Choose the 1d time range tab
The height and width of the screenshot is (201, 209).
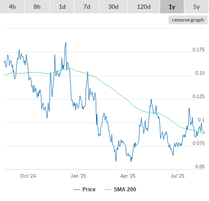62,7
